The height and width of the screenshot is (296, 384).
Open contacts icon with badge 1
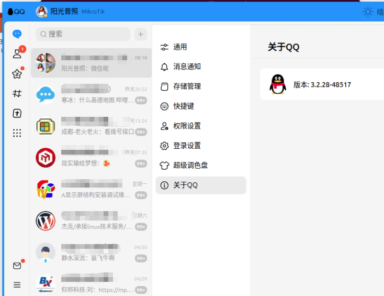click(17, 53)
